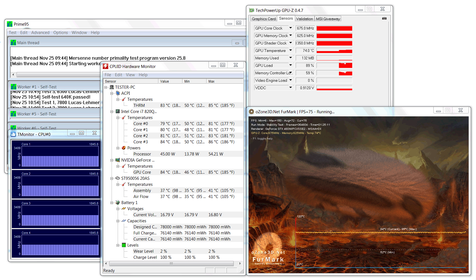
Task: Open the HWMonitor File menu
Action: pos(108,75)
